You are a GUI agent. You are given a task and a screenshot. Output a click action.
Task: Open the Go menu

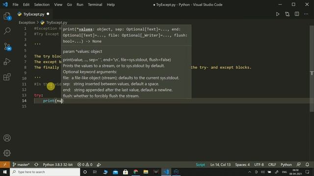(69, 4)
